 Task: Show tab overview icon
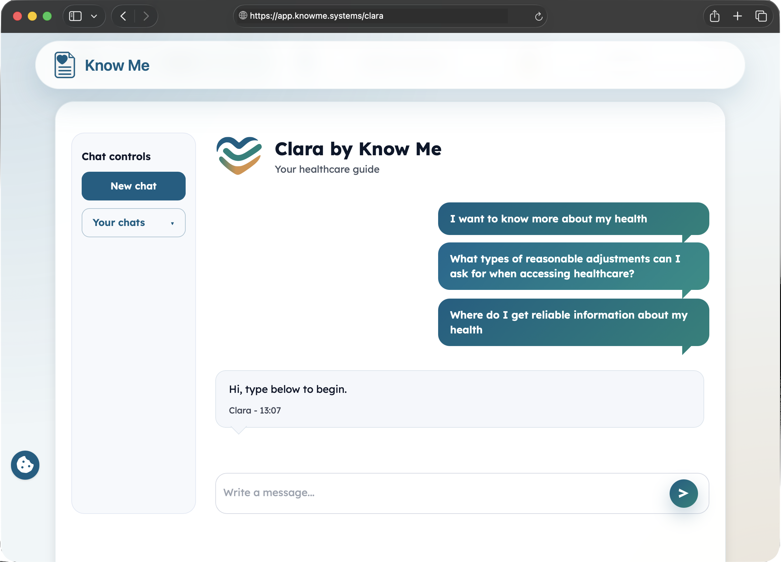point(761,16)
